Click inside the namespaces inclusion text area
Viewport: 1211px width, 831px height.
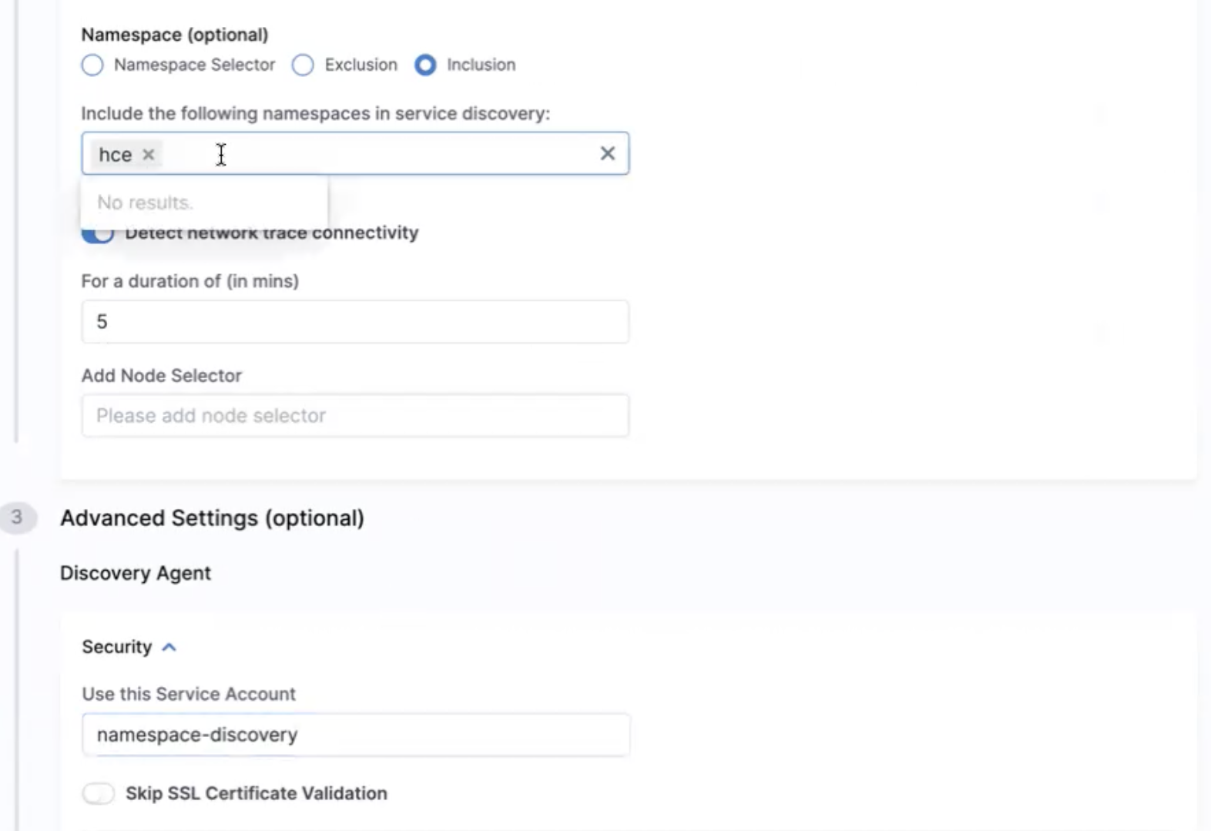tap(377, 154)
